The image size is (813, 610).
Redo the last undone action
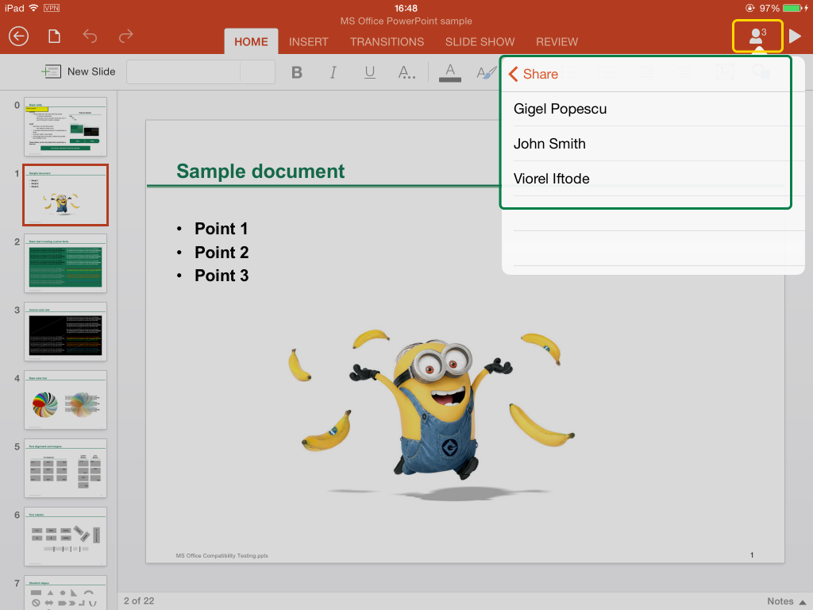click(125, 37)
